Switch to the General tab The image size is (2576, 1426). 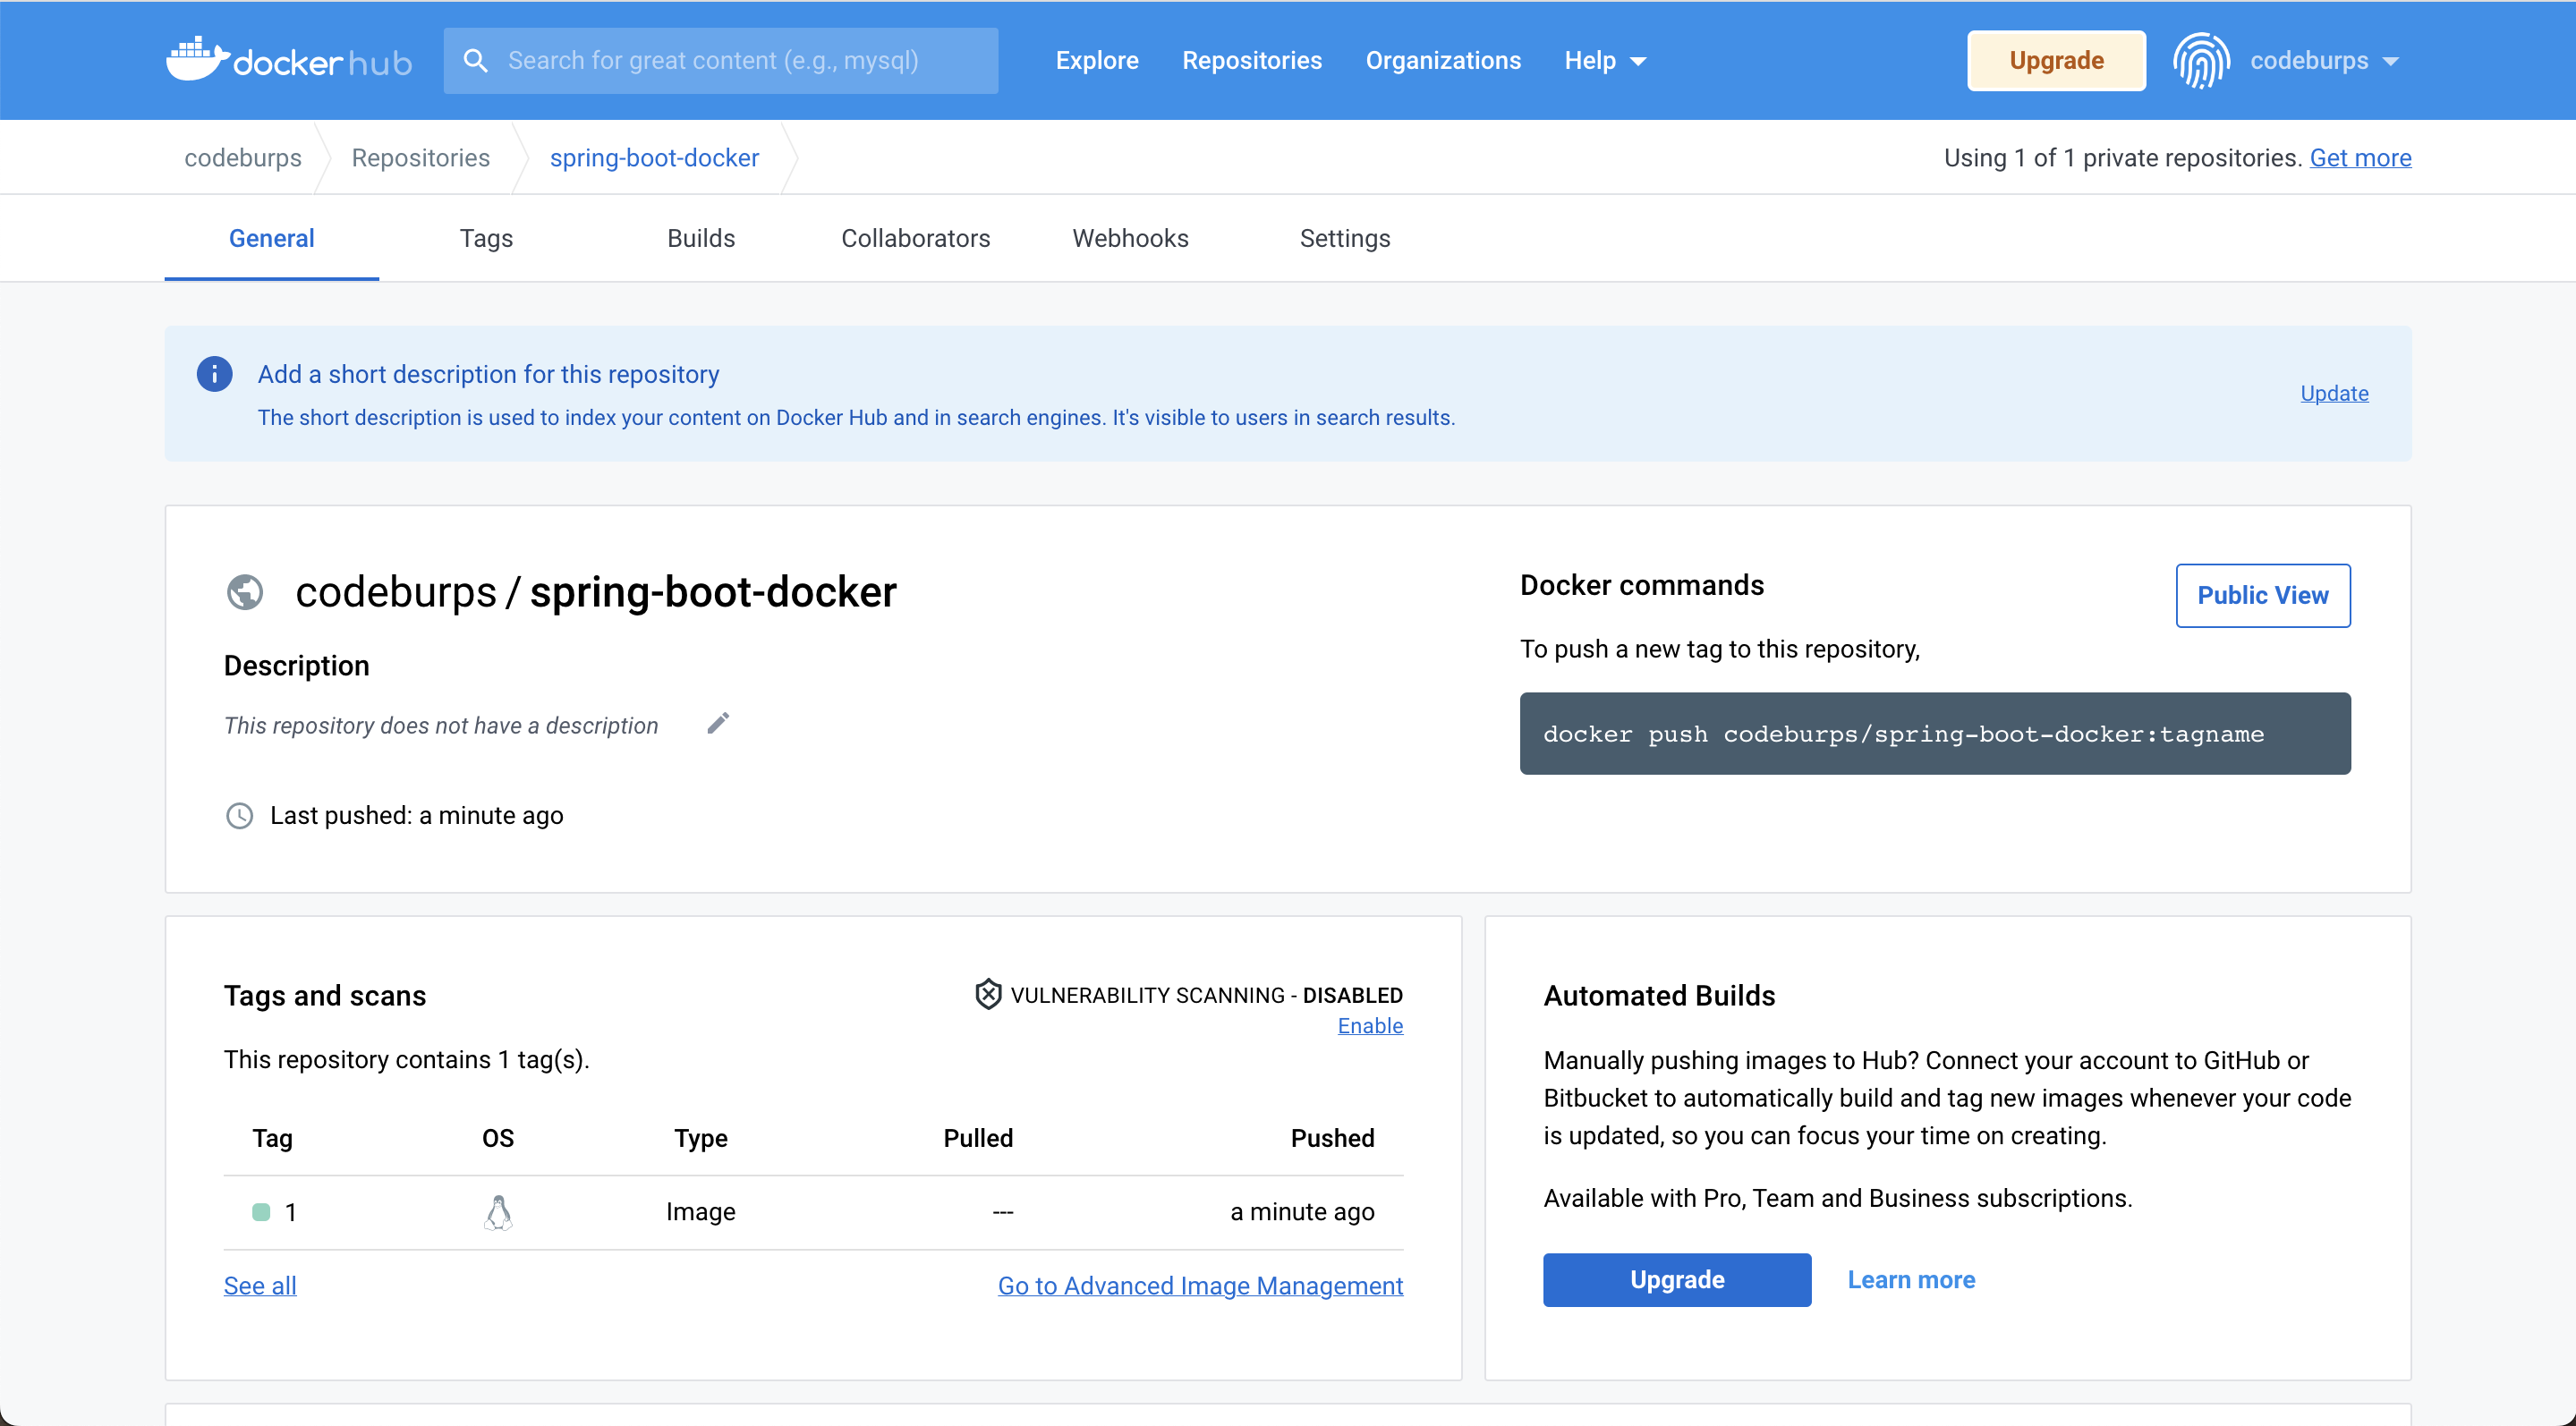(272, 238)
